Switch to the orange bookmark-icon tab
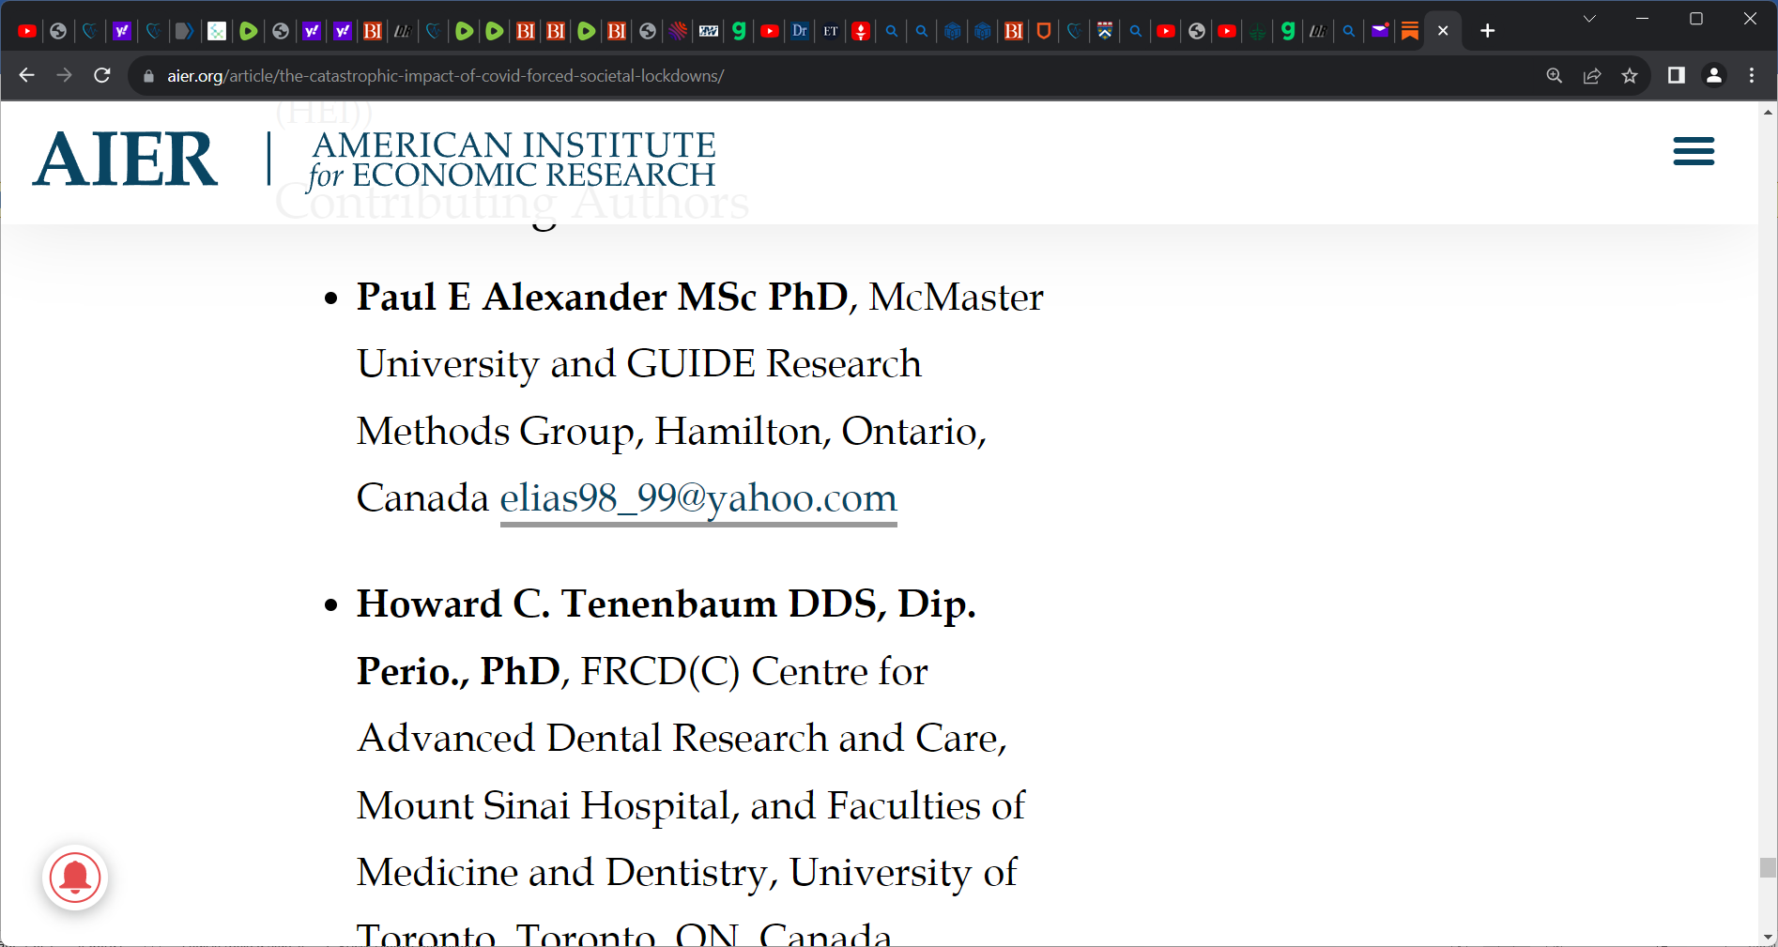 pyautogui.click(x=1410, y=31)
